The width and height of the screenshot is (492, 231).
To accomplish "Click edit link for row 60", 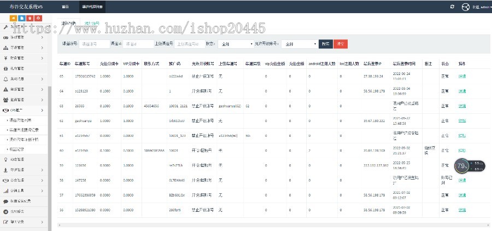I will (462, 151).
